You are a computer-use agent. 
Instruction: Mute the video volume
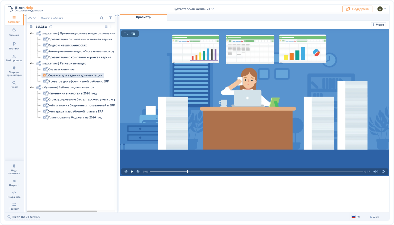(x=375, y=172)
